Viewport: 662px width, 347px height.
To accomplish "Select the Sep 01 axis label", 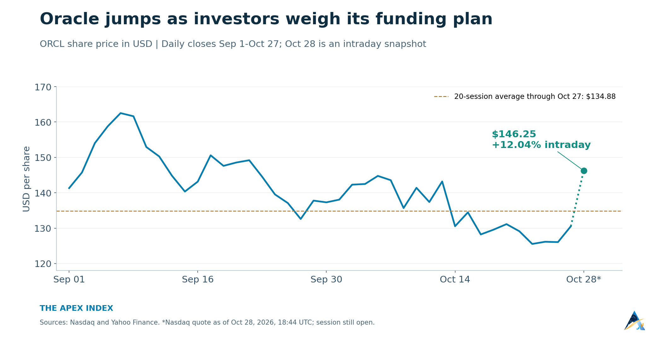I will click(69, 280).
